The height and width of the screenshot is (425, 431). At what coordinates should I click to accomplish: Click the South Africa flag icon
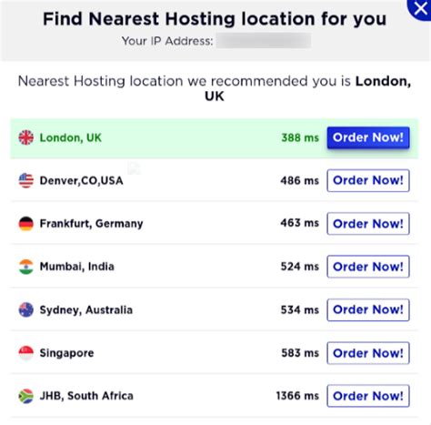26,396
